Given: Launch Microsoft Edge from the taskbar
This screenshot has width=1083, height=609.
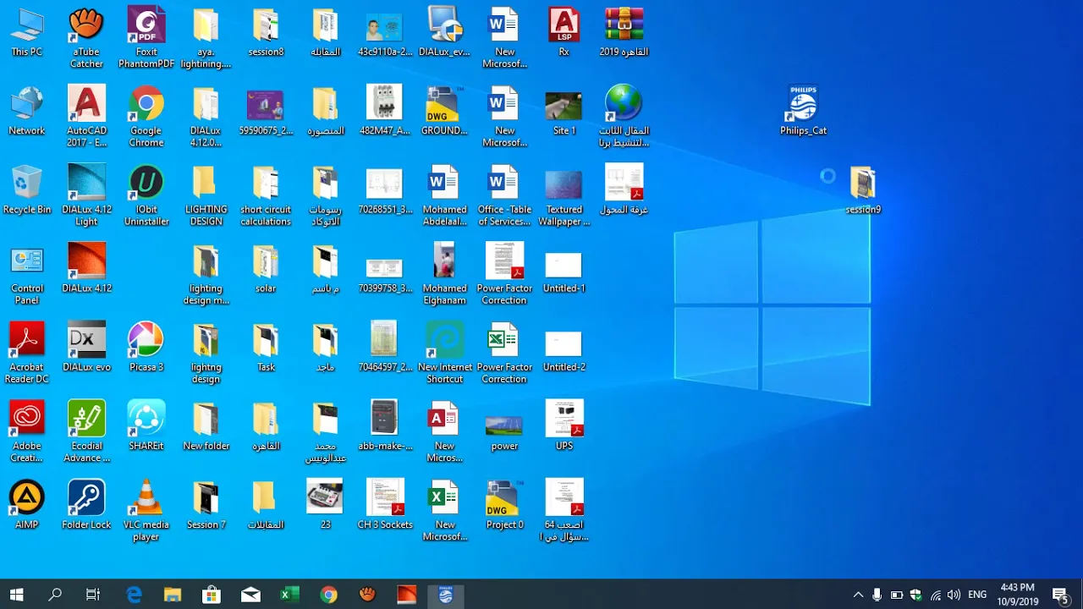Looking at the screenshot, I should tap(134, 595).
